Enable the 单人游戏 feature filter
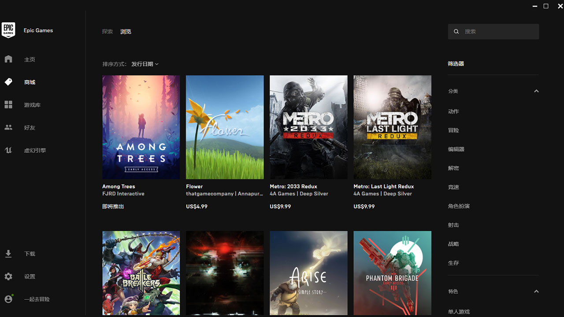The width and height of the screenshot is (564, 317). (459, 312)
